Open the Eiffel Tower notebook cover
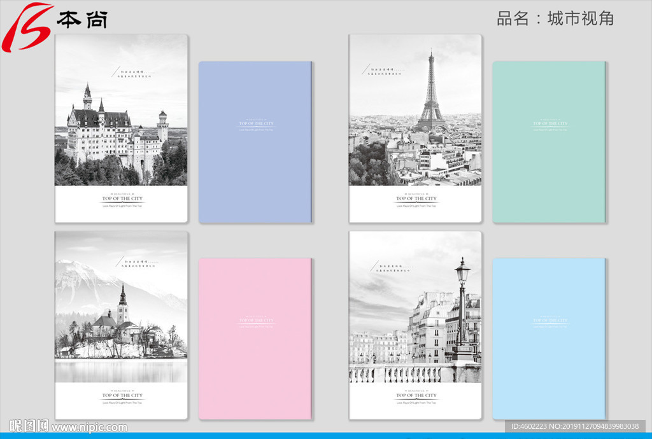The width and height of the screenshot is (652, 439). point(415,128)
